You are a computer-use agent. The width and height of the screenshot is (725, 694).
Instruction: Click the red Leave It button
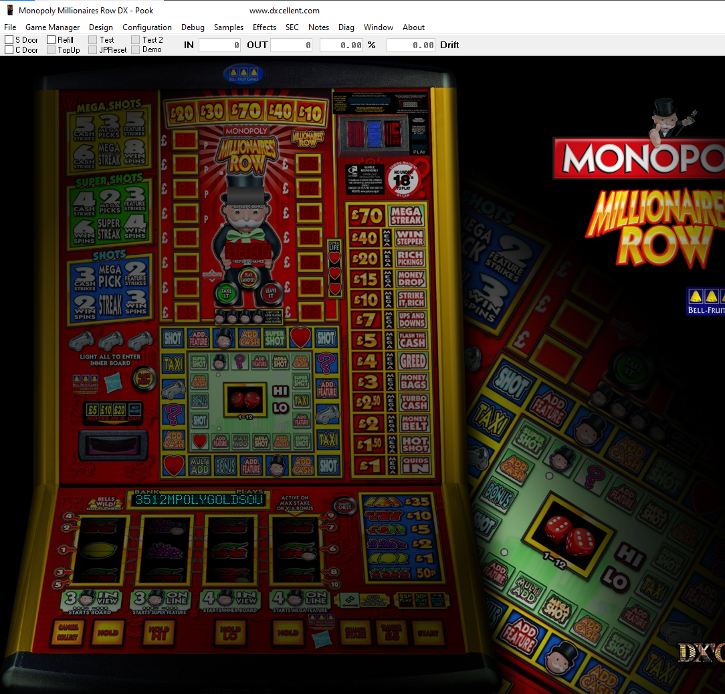(271, 293)
